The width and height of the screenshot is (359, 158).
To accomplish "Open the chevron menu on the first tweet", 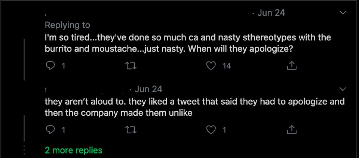I will pyautogui.click(x=342, y=13).
